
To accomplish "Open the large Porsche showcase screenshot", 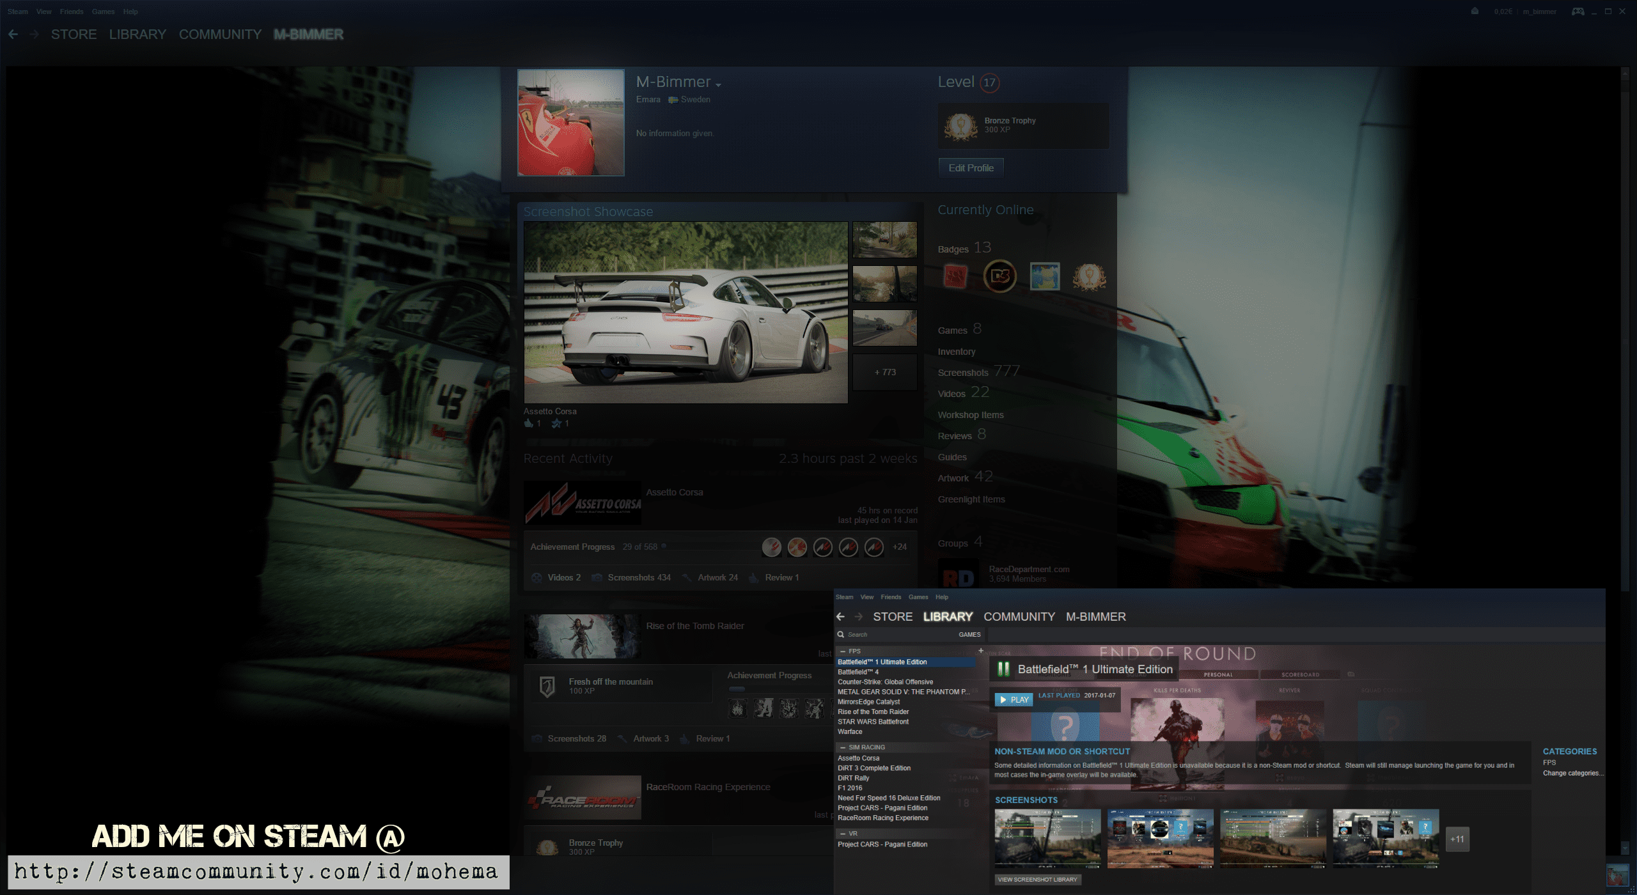I will pos(685,313).
